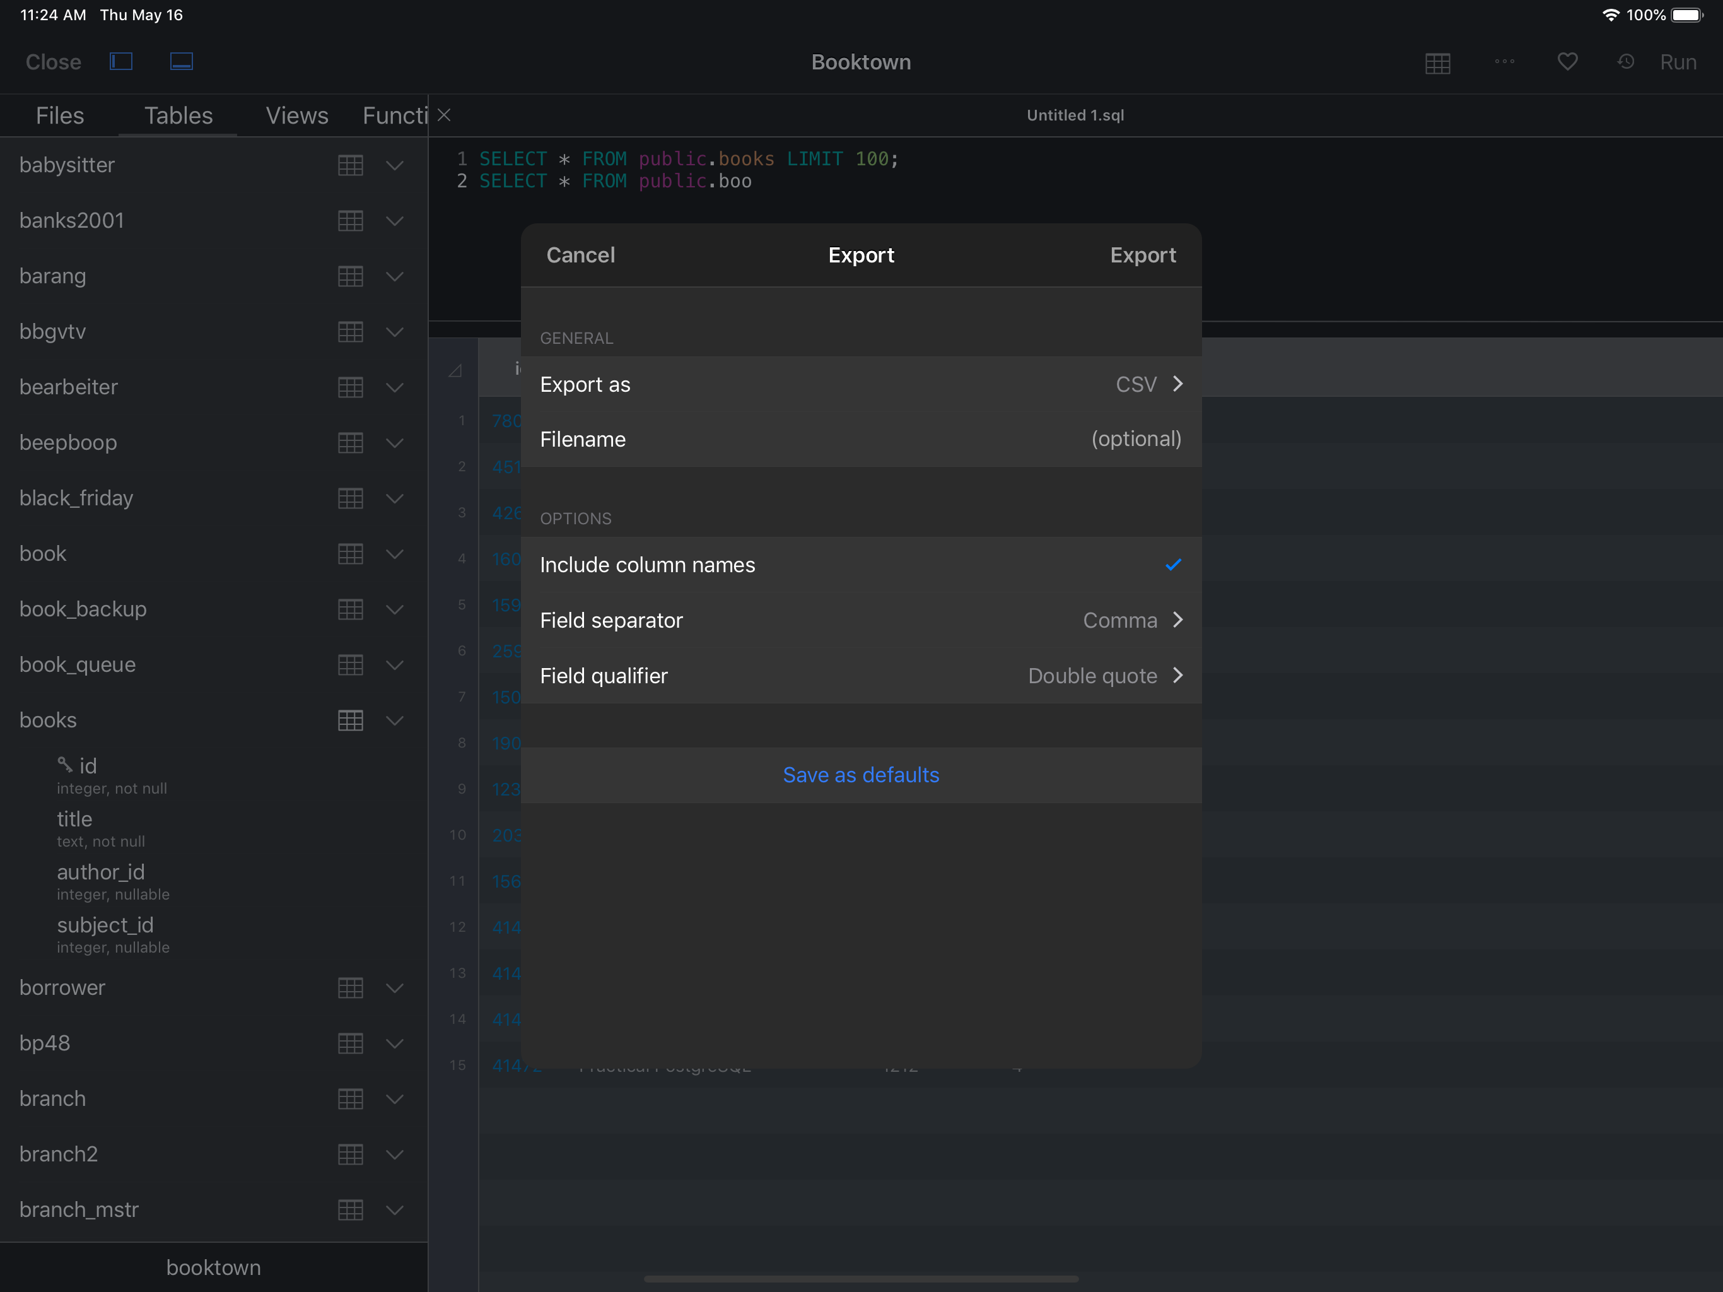Open table grid icon for book_queue
Screen dimensions: 1723x1292
[x=351, y=665]
